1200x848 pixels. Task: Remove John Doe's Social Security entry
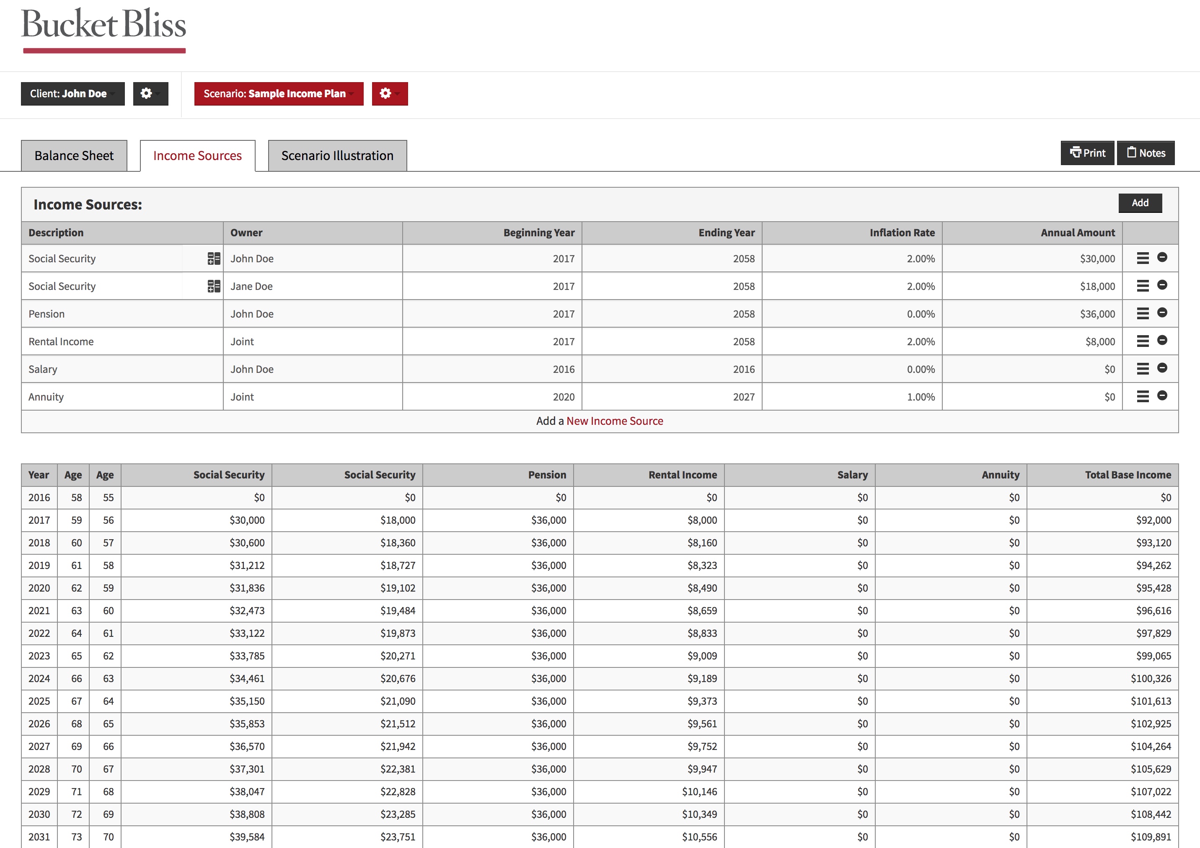click(x=1162, y=258)
